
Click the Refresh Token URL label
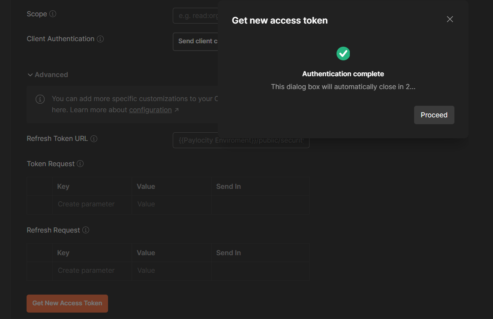[57, 139]
